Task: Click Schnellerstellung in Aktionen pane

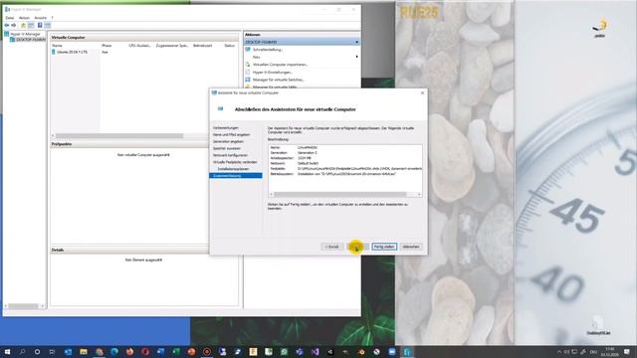Action: pyautogui.click(x=268, y=50)
